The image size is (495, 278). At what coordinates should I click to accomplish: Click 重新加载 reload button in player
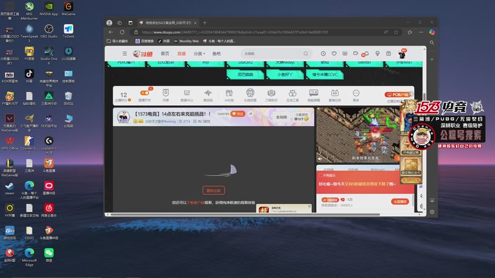(213, 190)
